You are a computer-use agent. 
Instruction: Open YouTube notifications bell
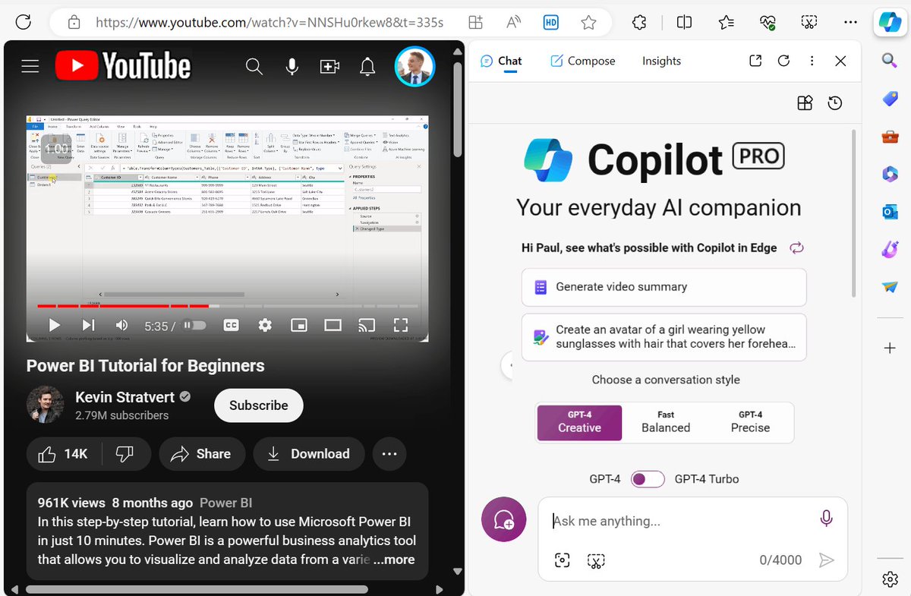pos(367,67)
